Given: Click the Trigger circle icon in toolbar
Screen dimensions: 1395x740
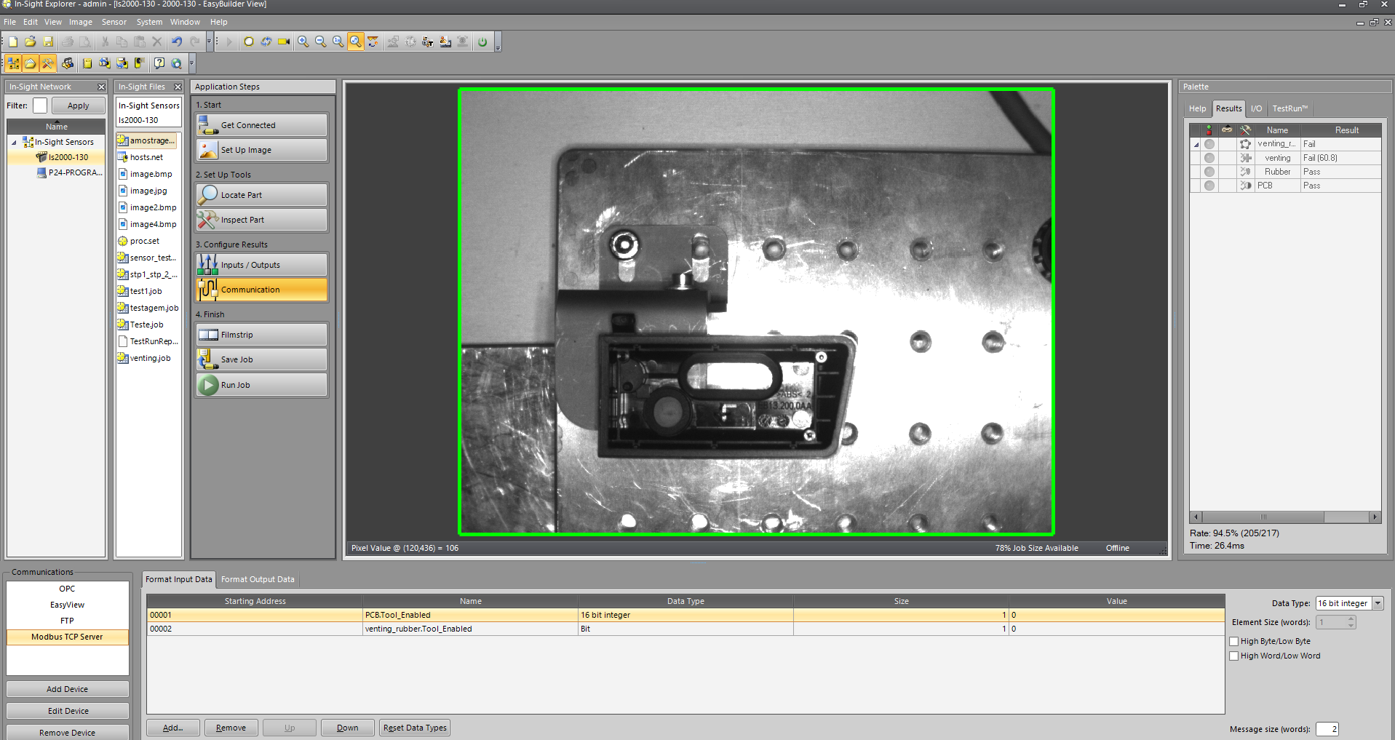Looking at the screenshot, I should point(249,42).
